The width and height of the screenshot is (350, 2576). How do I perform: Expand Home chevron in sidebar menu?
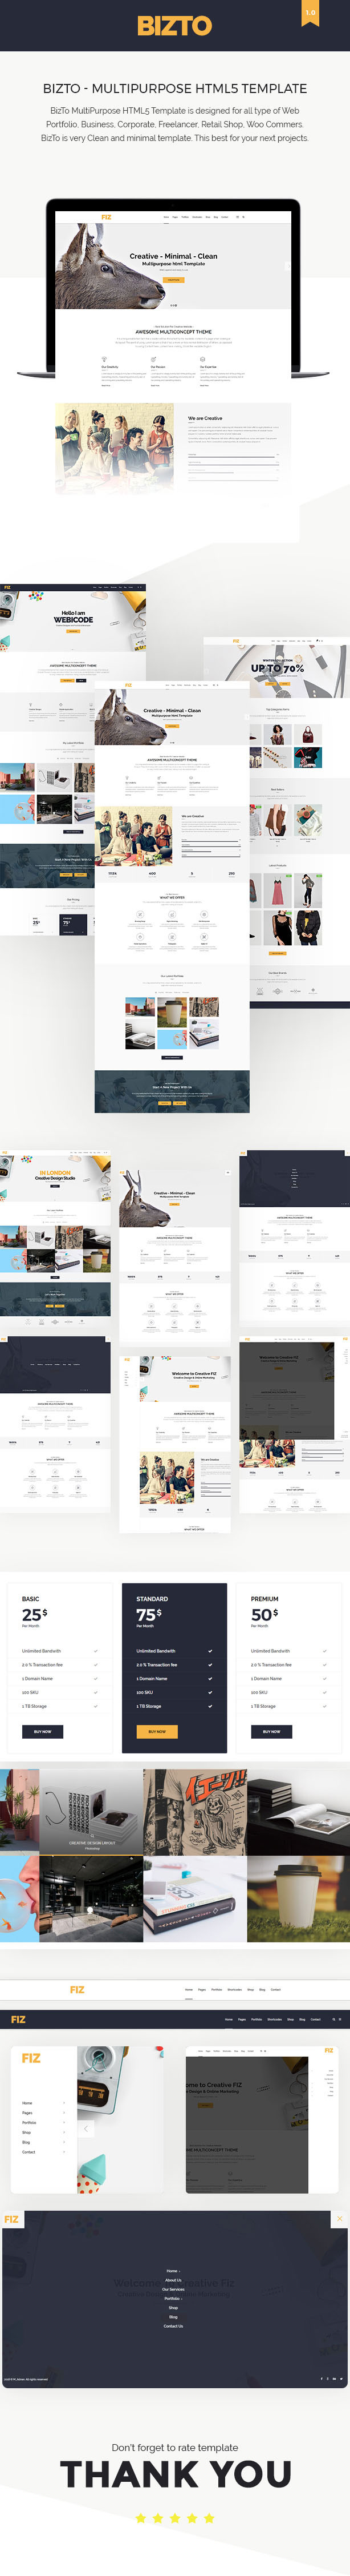pos(64,2103)
